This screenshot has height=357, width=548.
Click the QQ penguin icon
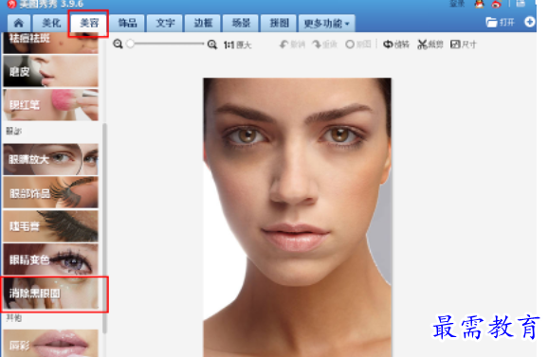pyautogui.click(x=479, y=4)
